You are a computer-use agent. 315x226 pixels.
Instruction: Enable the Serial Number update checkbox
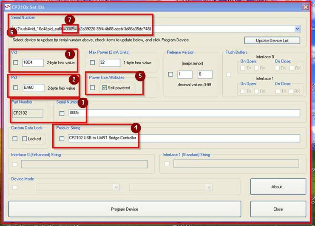(62, 113)
